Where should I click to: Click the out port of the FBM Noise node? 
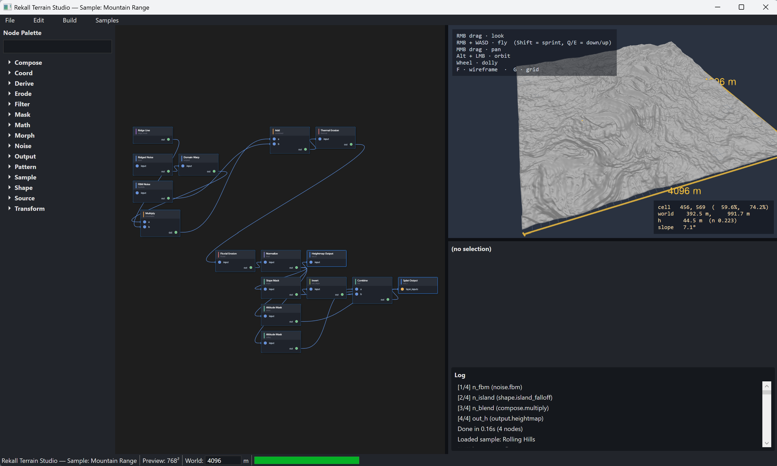click(x=168, y=199)
